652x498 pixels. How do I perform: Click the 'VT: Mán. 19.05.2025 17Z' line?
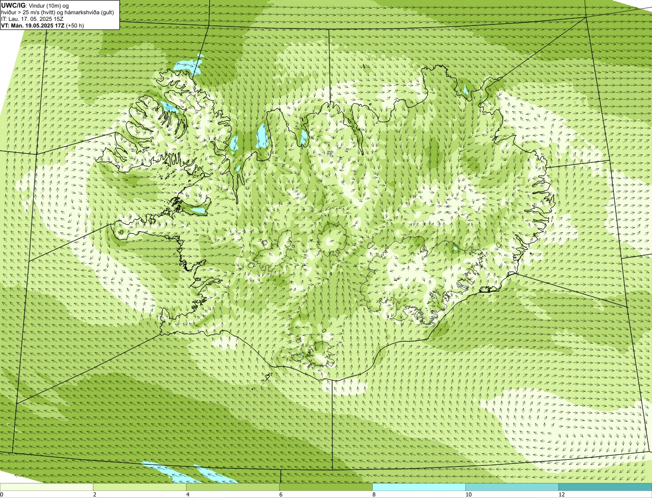pos(43,25)
